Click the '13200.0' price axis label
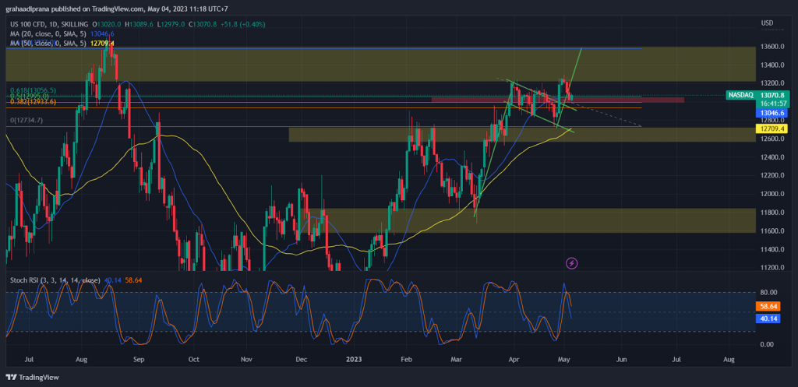The height and width of the screenshot is (387, 798). [772, 83]
